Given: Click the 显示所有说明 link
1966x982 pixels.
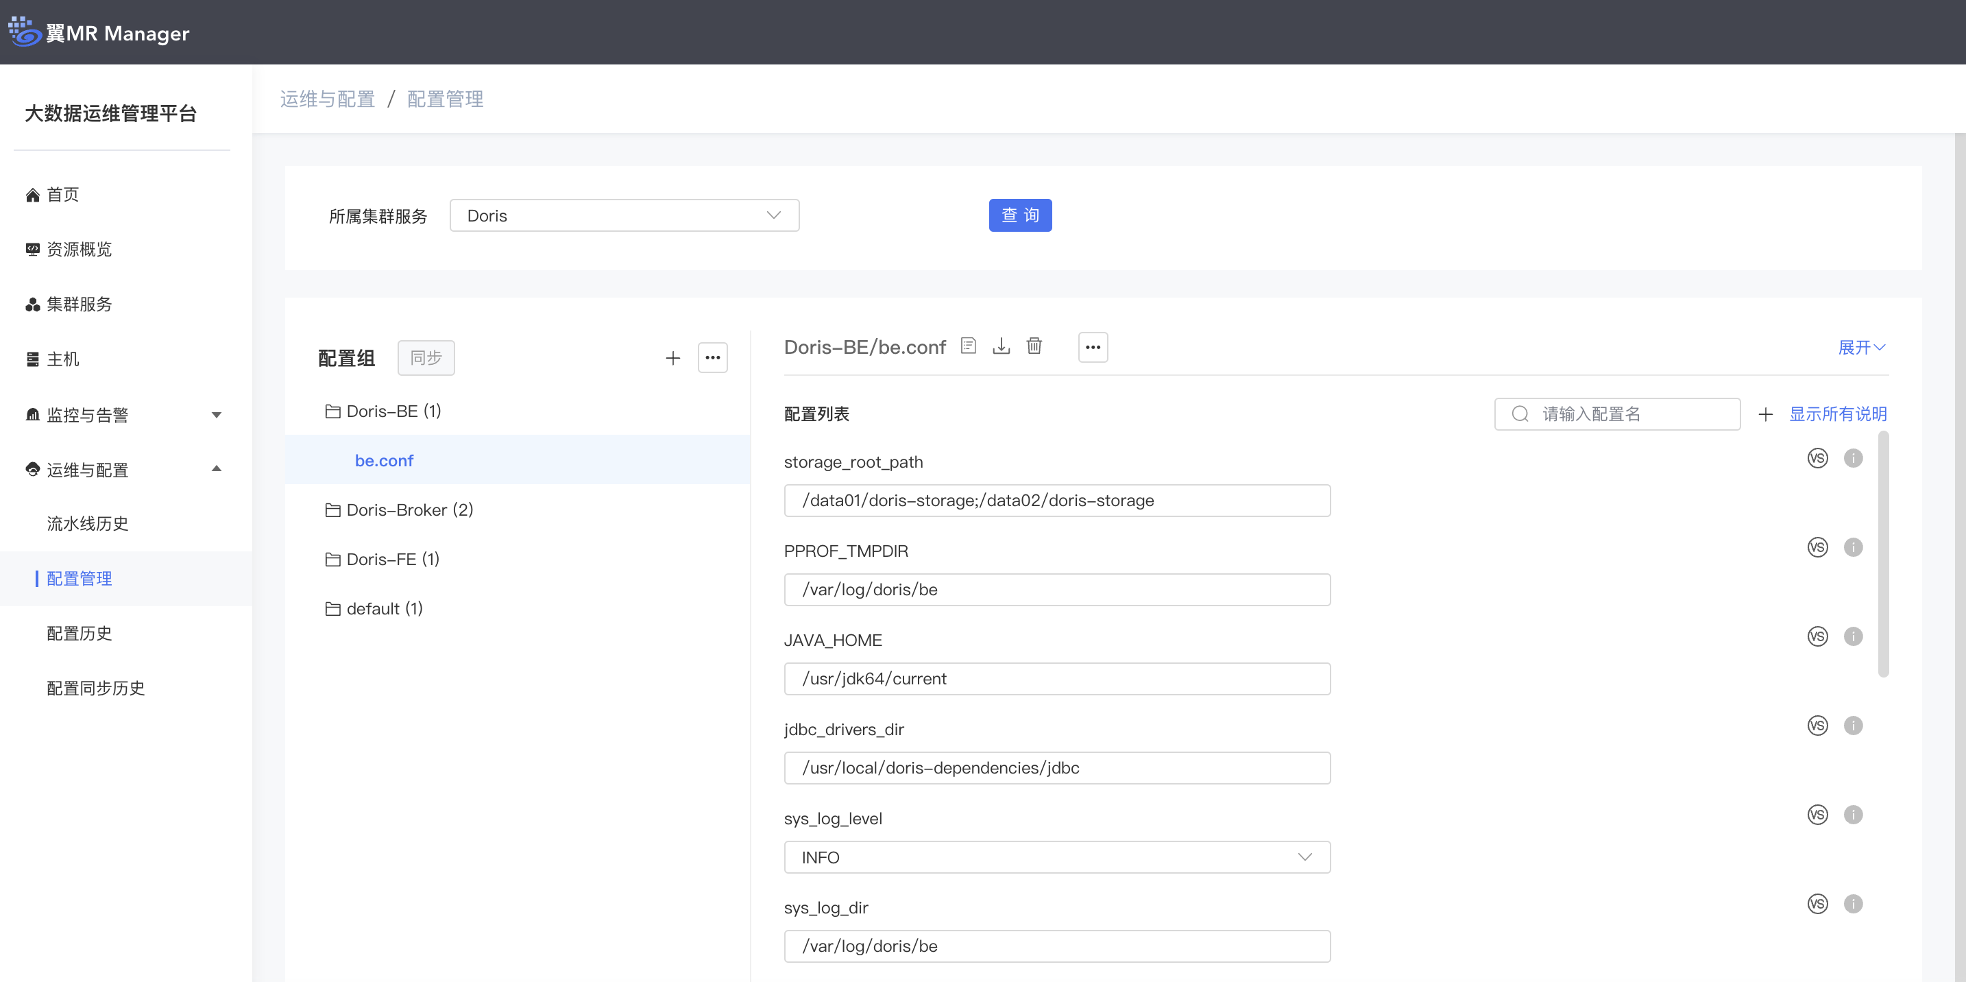Looking at the screenshot, I should pyautogui.click(x=1837, y=414).
